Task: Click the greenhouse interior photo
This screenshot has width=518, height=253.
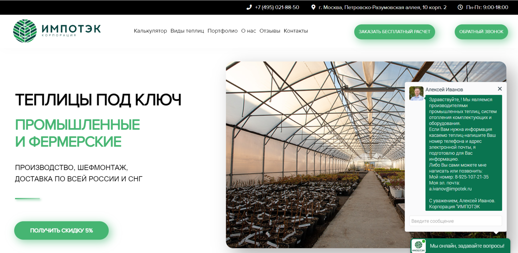Action: coord(315,155)
